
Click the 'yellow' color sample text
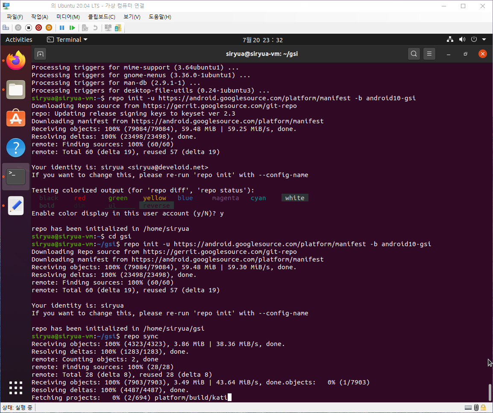point(154,198)
